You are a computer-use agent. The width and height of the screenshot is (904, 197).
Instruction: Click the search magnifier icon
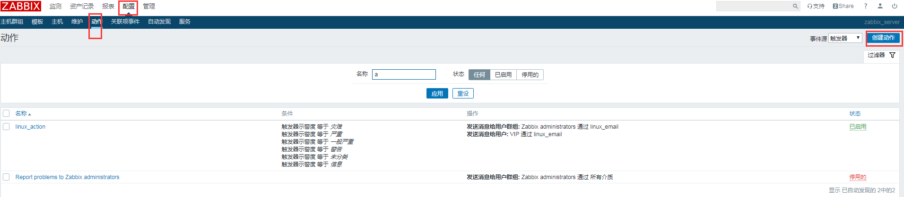tap(795, 6)
